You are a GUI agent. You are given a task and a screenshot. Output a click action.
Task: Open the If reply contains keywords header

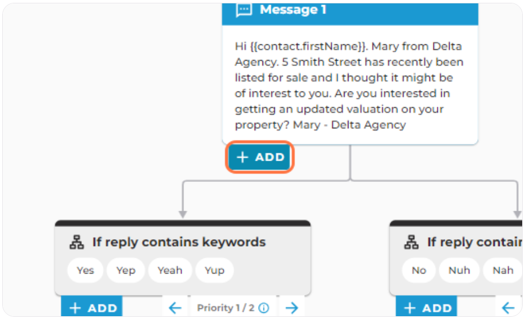179,242
